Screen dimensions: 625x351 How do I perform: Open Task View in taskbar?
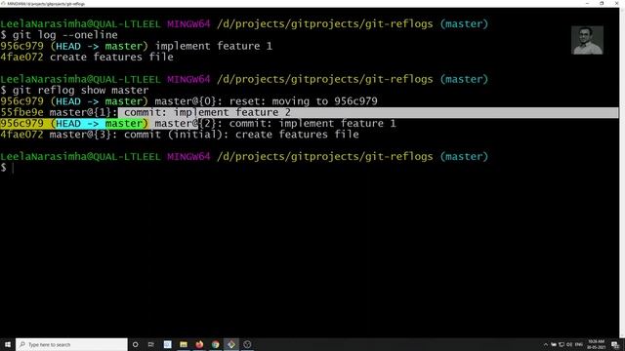[x=151, y=344]
